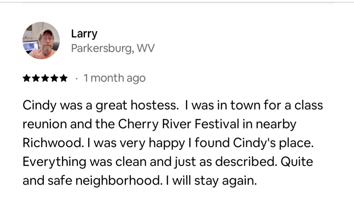Image resolution: width=354 pixels, height=204 pixels.
Task: Open reviewer name Larry
Action: coord(84,34)
